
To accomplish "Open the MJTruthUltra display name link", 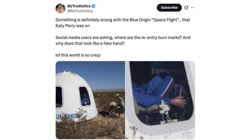I will (79, 6).
